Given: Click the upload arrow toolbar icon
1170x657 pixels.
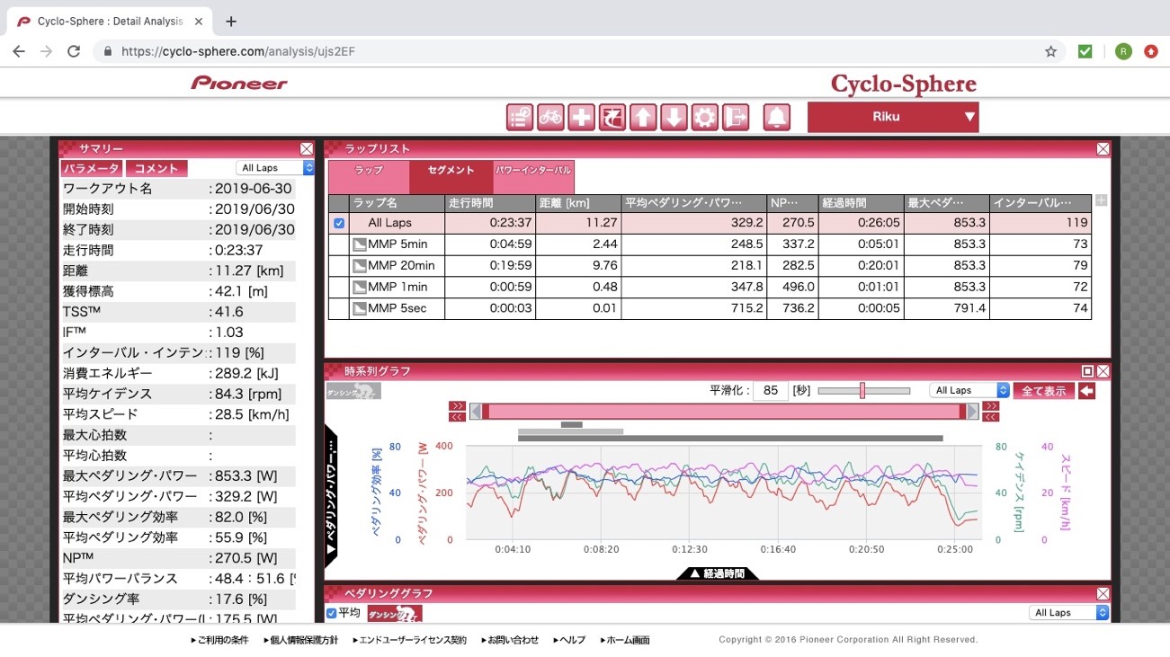Looking at the screenshot, I should point(642,118).
